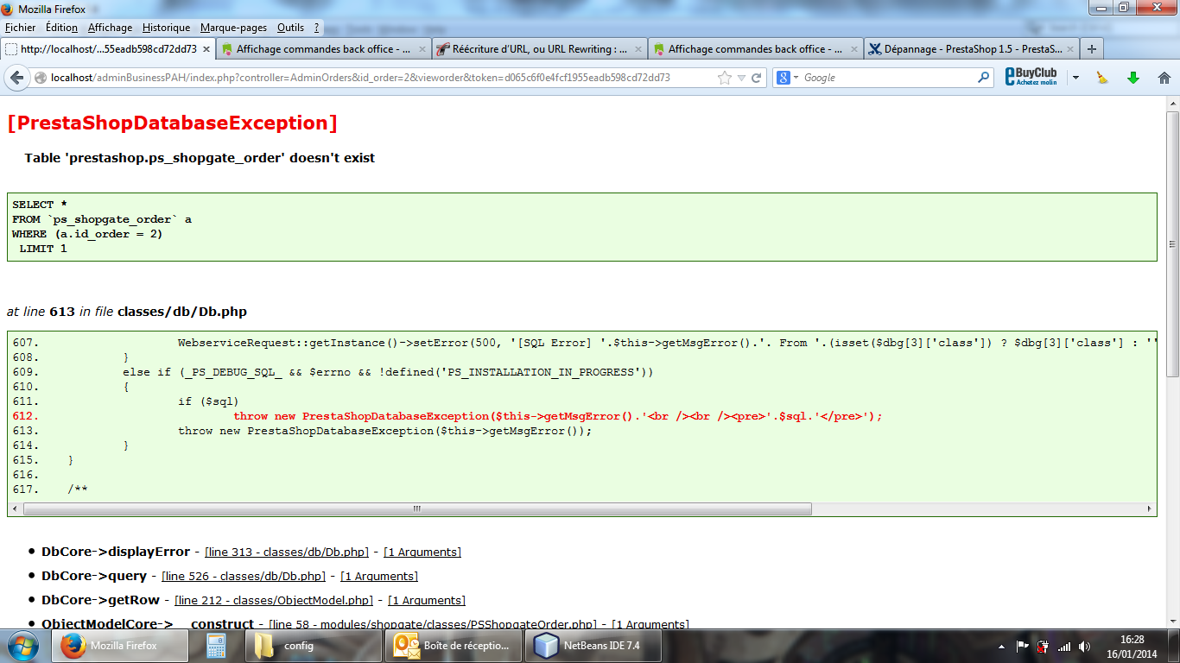Screen dimensions: 1180x663
Task: Open the ? help menu
Action: tap(317, 28)
